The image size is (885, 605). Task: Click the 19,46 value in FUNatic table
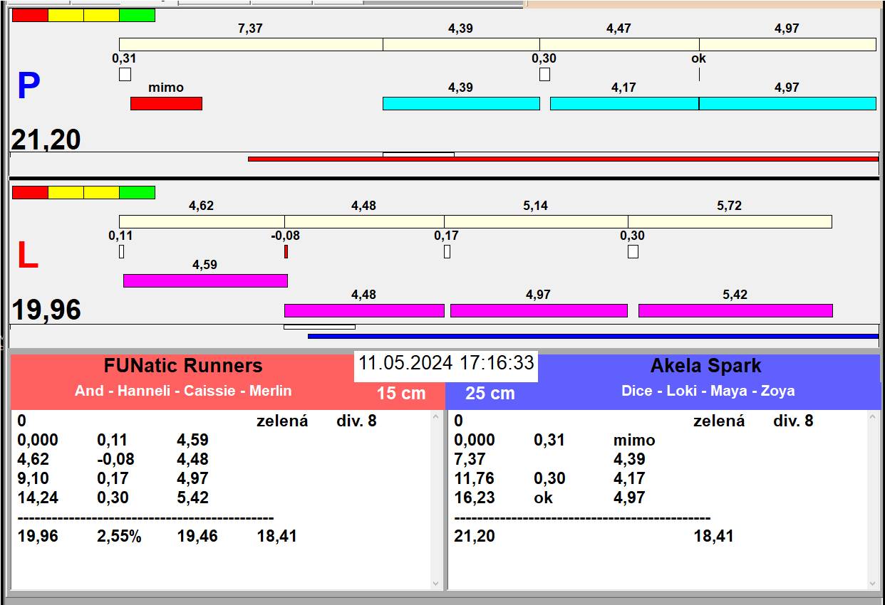point(197,537)
